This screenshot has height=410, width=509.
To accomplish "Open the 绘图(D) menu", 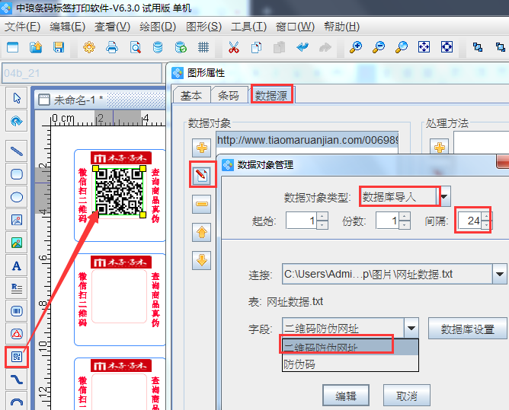I will [158, 27].
